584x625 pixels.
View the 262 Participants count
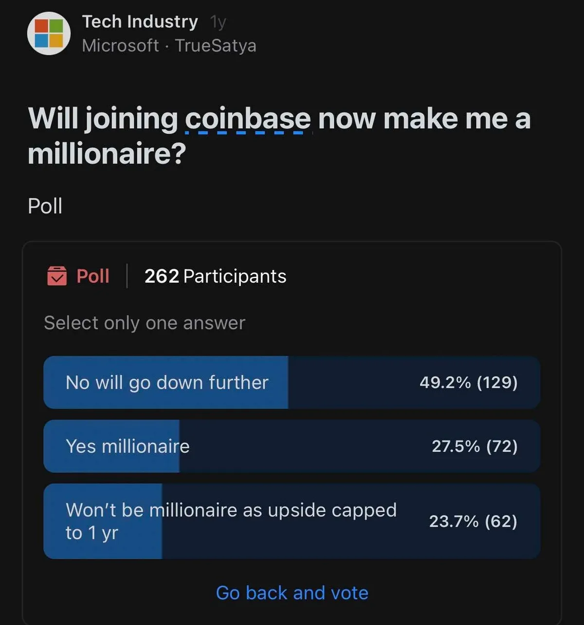[215, 276]
